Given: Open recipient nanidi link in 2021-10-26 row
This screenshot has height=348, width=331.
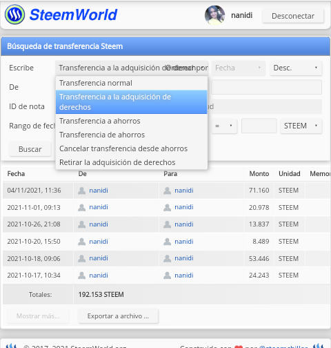Looking at the screenshot, I should (x=184, y=224).
